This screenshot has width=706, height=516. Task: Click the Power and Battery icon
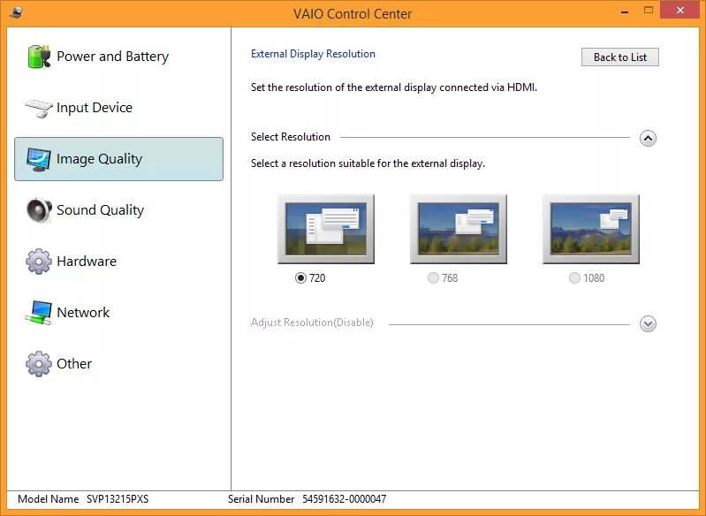39,57
